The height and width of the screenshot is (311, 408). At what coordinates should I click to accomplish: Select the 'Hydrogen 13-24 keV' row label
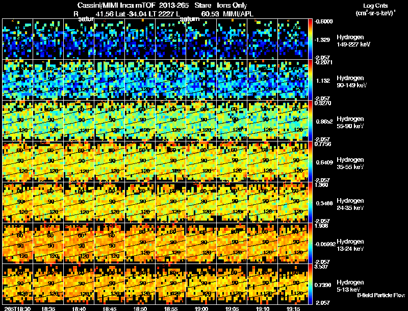point(350,245)
